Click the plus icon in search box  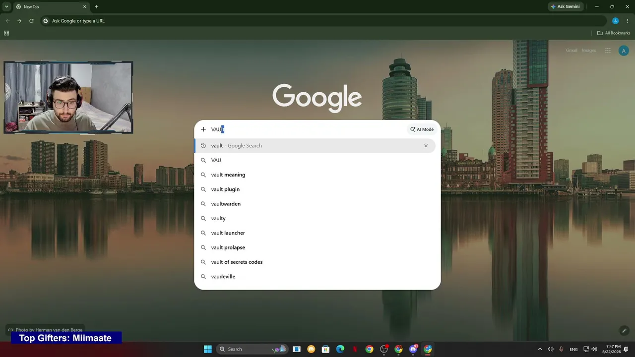(x=203, y=129)
